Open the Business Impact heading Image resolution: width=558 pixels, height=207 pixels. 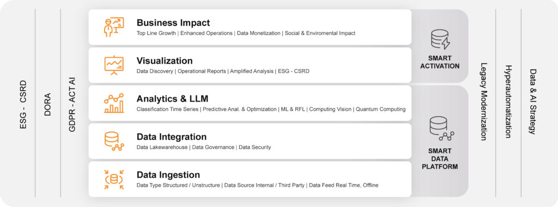click(x=173, y=23)
